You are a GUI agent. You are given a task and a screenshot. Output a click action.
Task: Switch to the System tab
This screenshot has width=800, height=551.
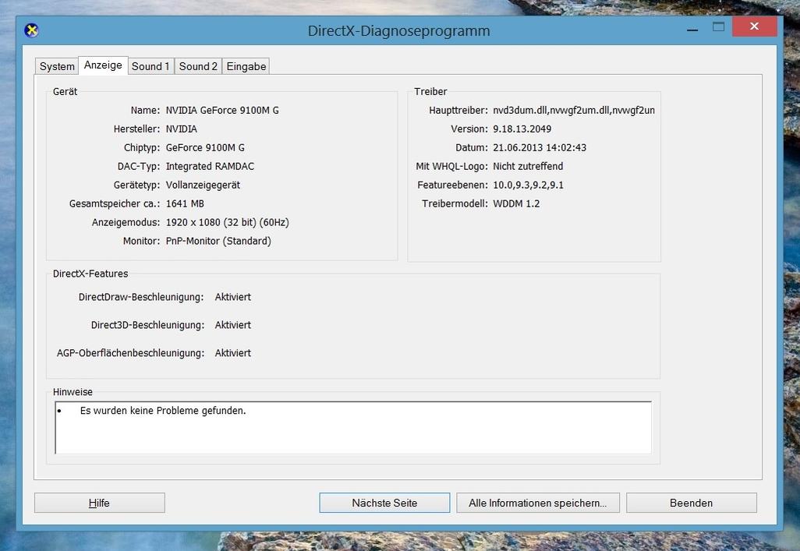(57, 66)
